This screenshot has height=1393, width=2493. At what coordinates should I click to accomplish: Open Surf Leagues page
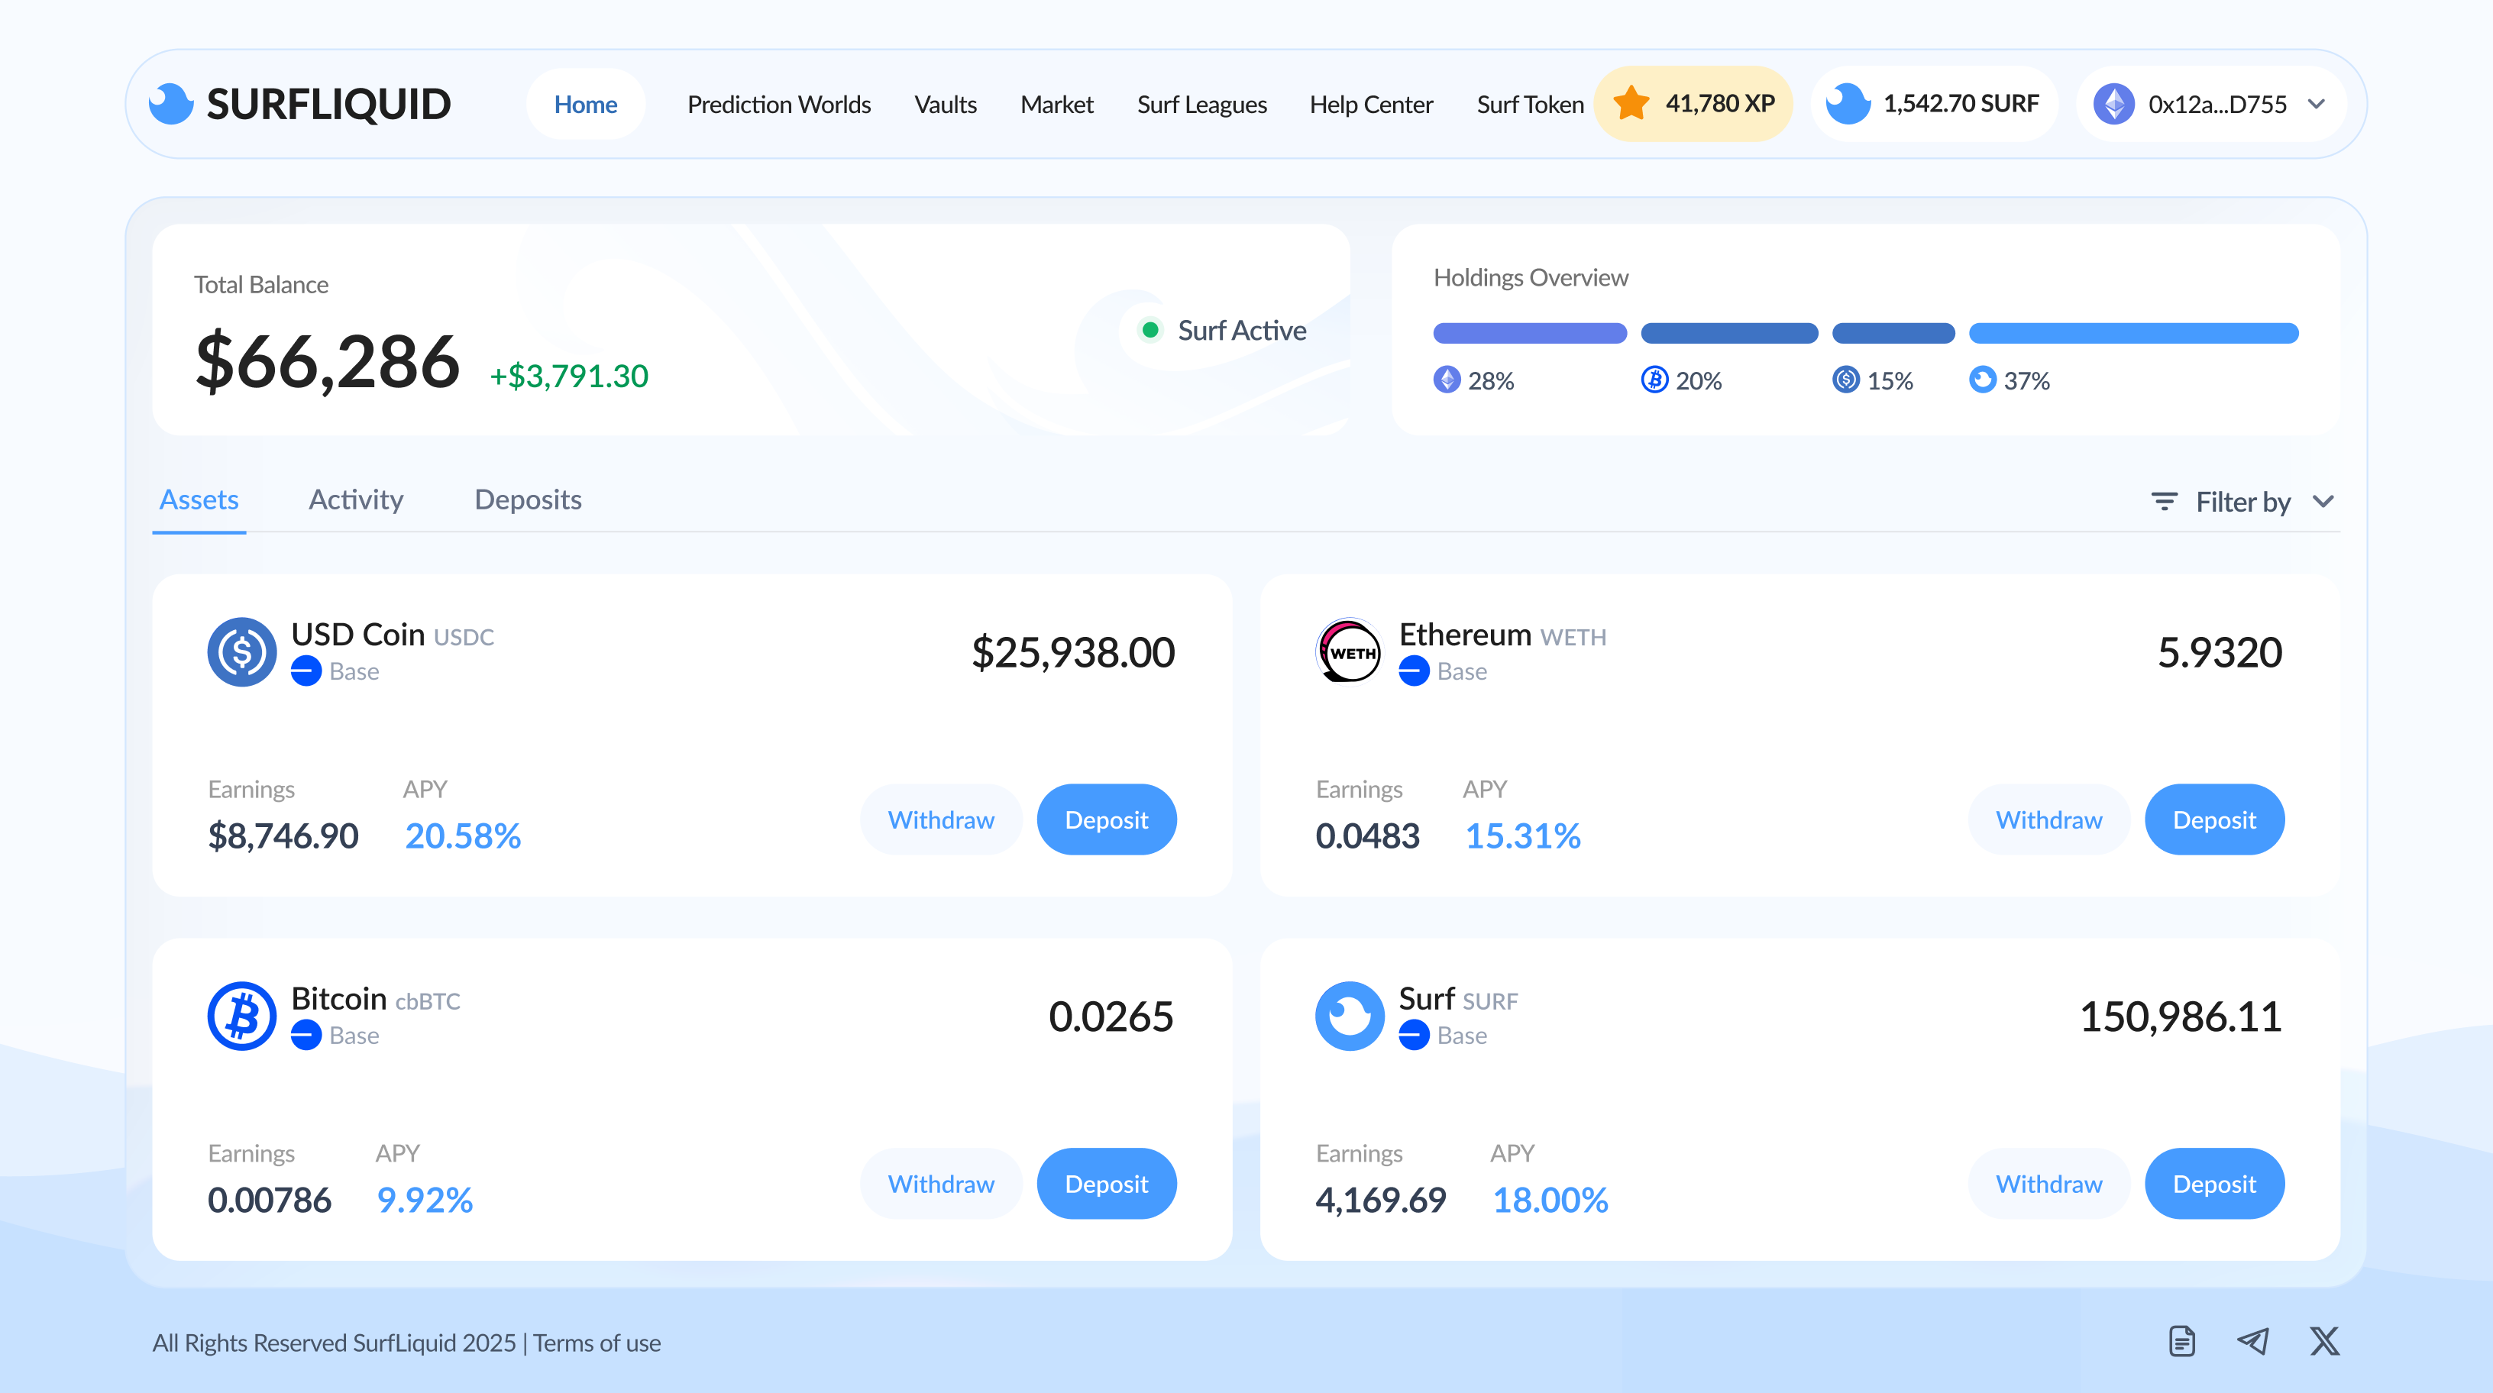pos(1202,104)
